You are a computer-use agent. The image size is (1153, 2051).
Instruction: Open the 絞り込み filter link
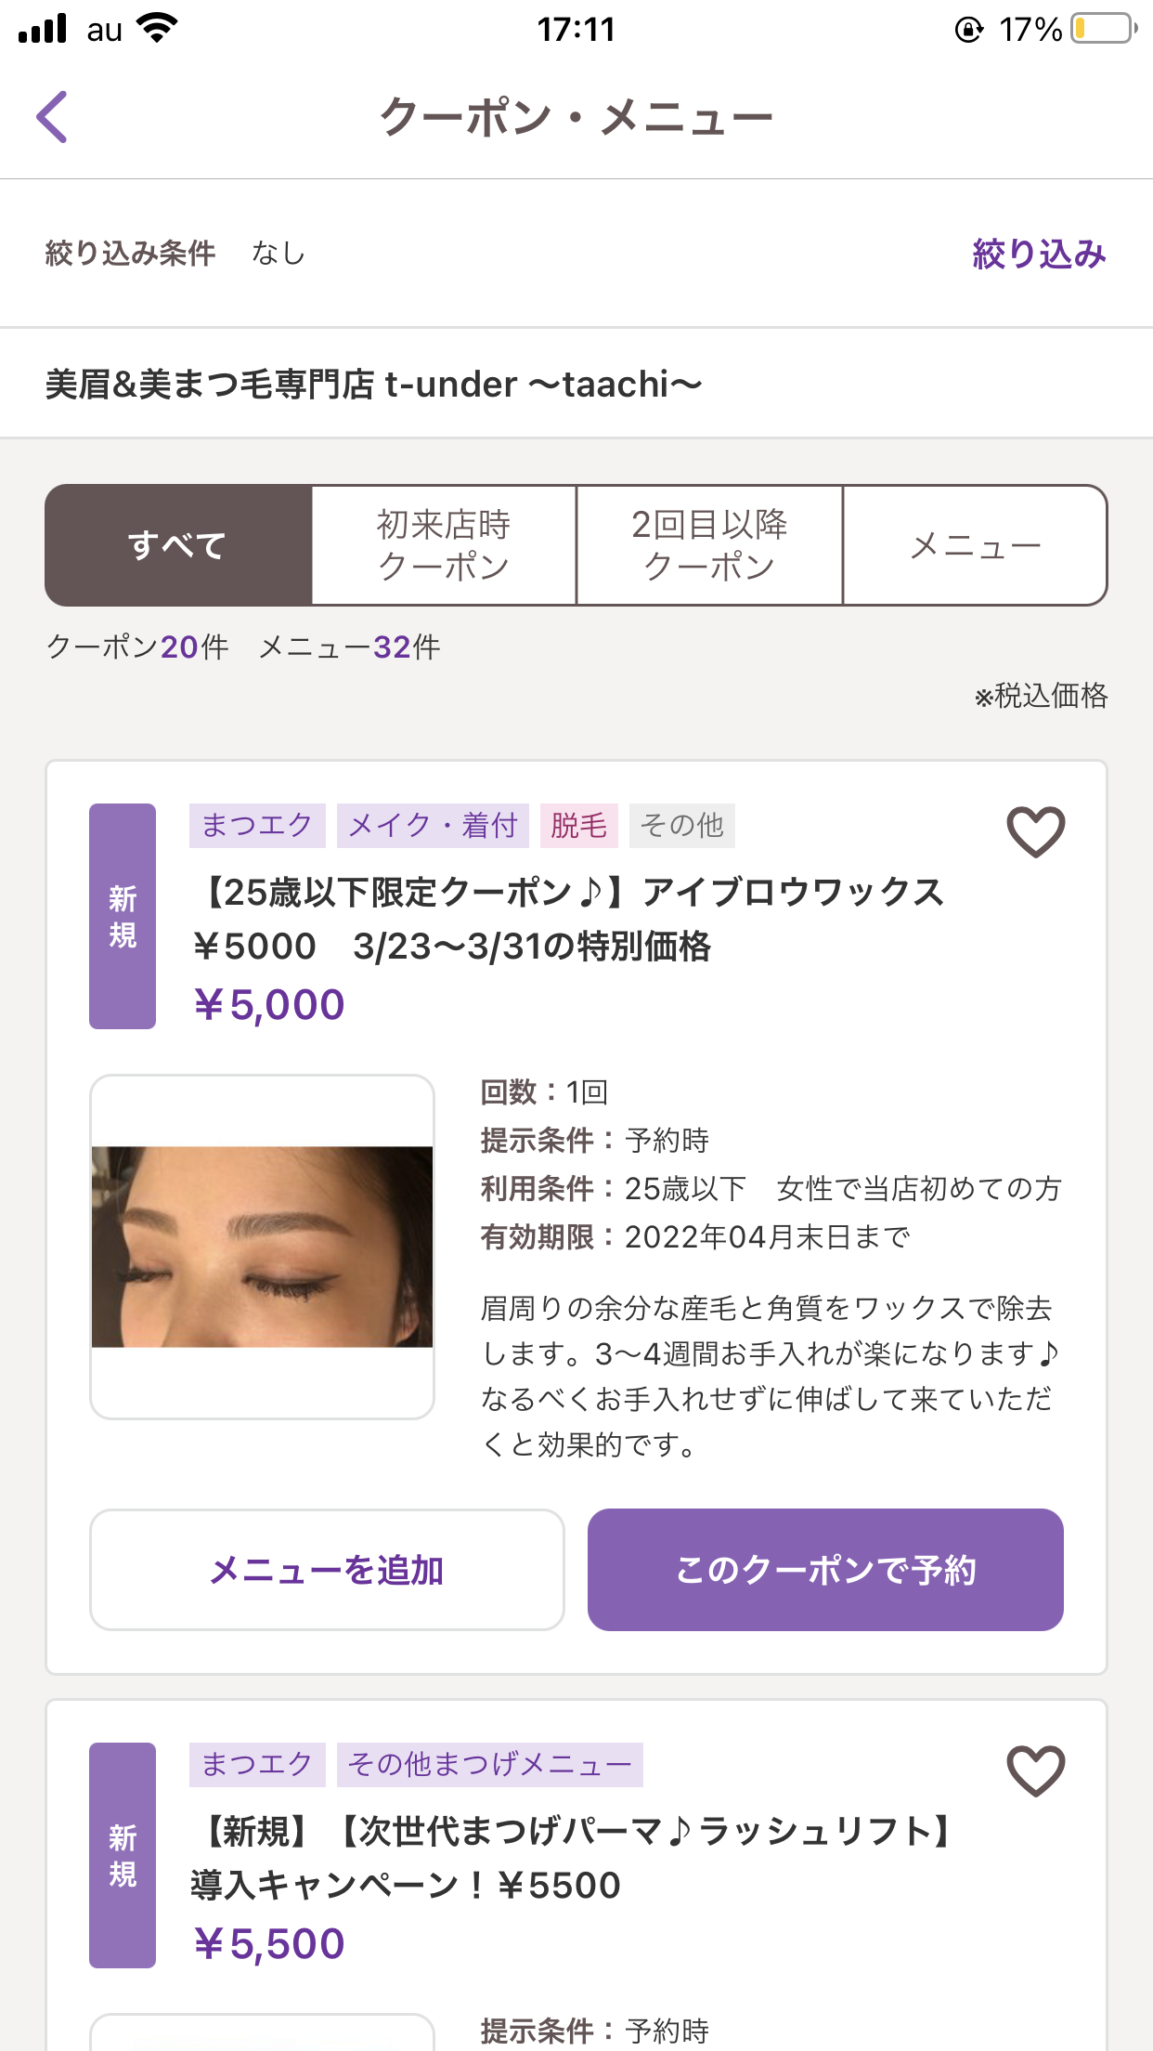tap(1038, 254)
